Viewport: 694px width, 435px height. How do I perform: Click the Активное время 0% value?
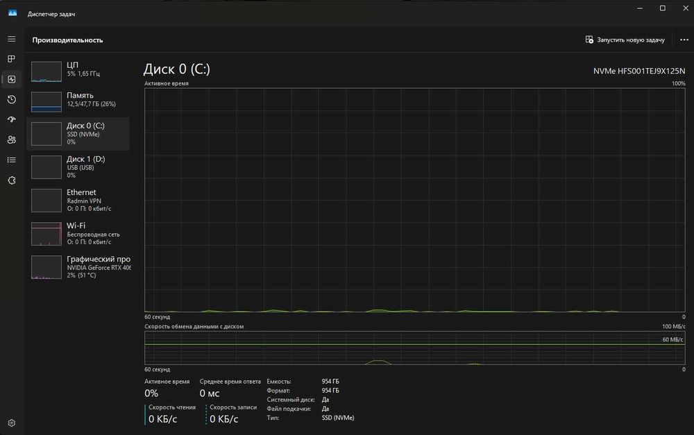click(151, 393)
